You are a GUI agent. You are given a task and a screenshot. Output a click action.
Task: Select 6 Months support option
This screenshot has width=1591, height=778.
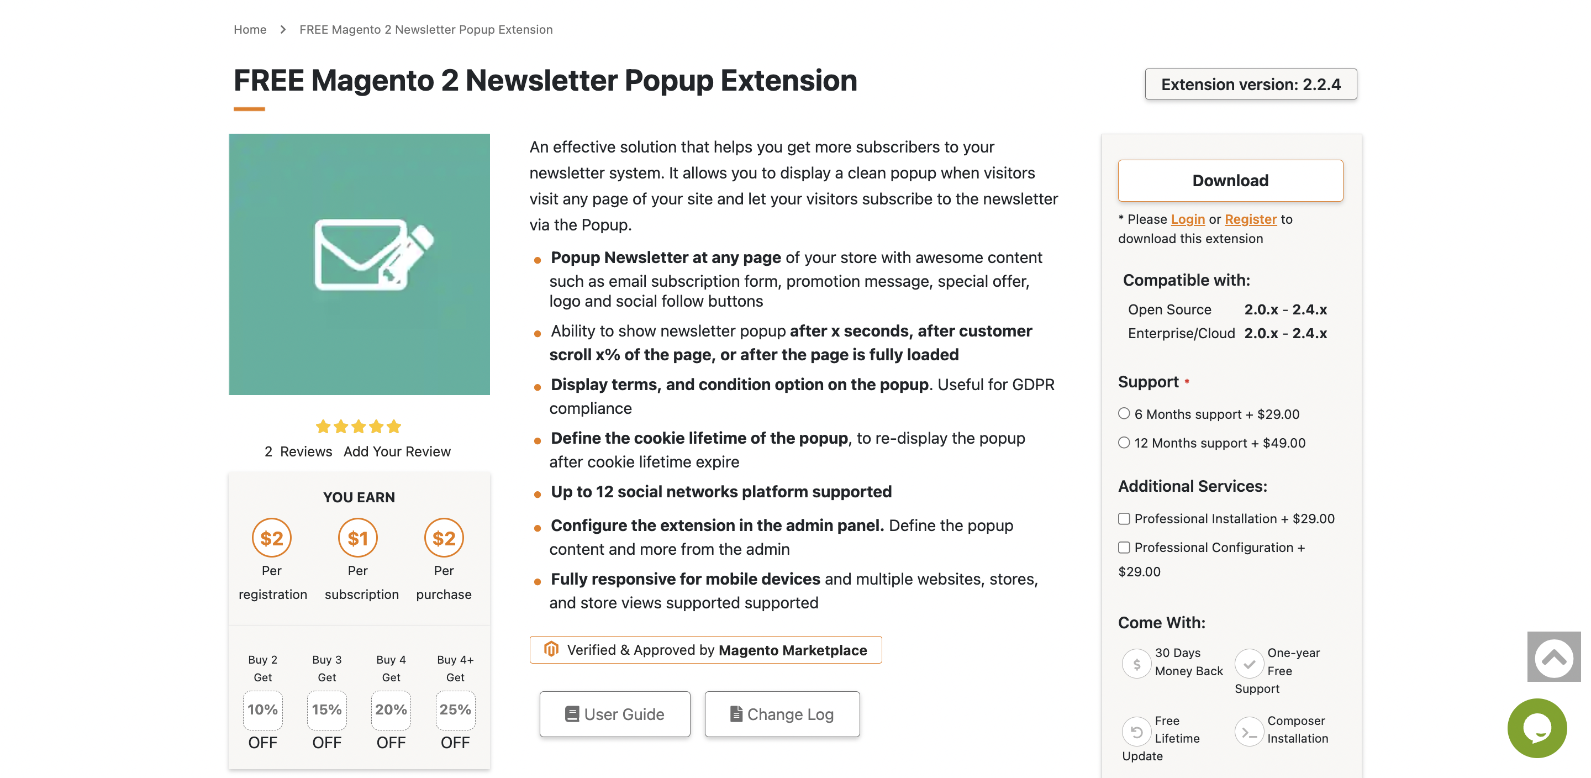click(x=1124, y=414)
